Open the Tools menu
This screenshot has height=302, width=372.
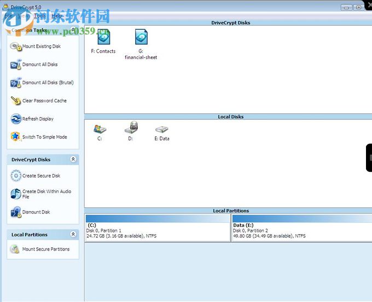39,16
